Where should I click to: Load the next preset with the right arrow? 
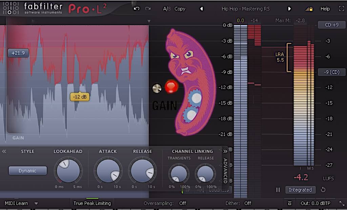(x=289, y=9)
